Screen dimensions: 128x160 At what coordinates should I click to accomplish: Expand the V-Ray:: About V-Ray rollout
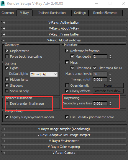pos(64,28)
